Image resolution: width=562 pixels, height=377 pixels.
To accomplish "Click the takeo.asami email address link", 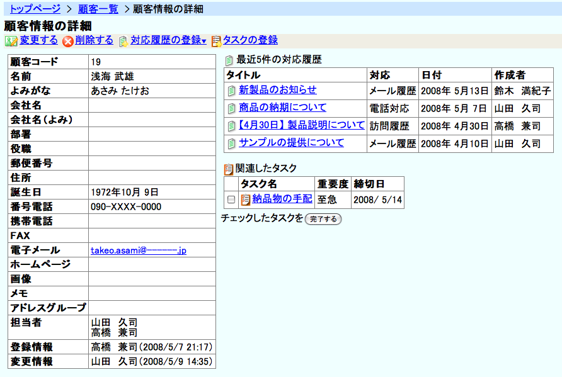I will point(139,250).
